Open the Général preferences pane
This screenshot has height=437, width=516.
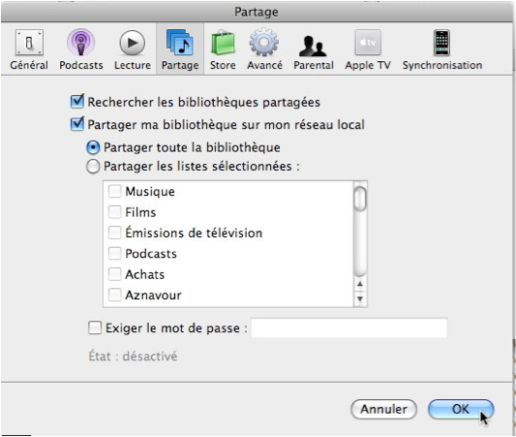tap(29, 49)
